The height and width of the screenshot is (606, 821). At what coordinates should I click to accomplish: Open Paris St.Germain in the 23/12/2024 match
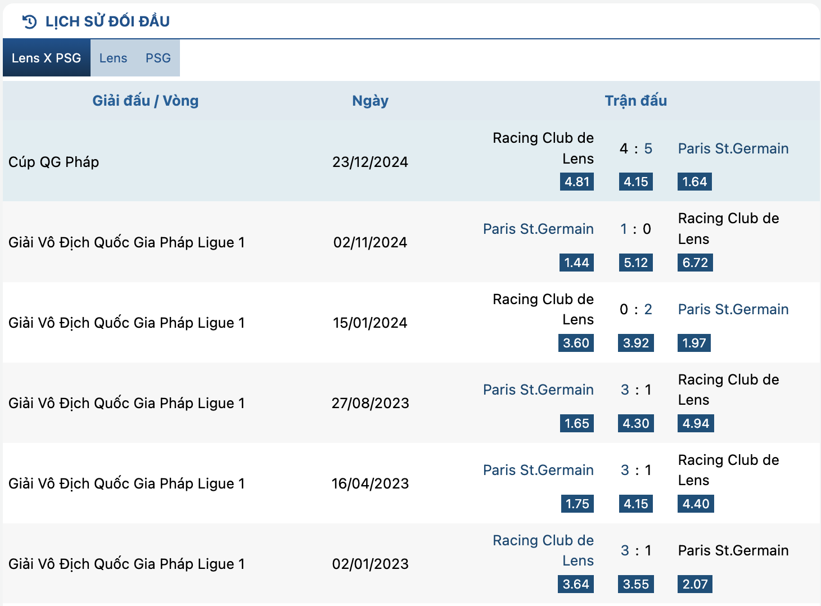click(x=733, y=148)
